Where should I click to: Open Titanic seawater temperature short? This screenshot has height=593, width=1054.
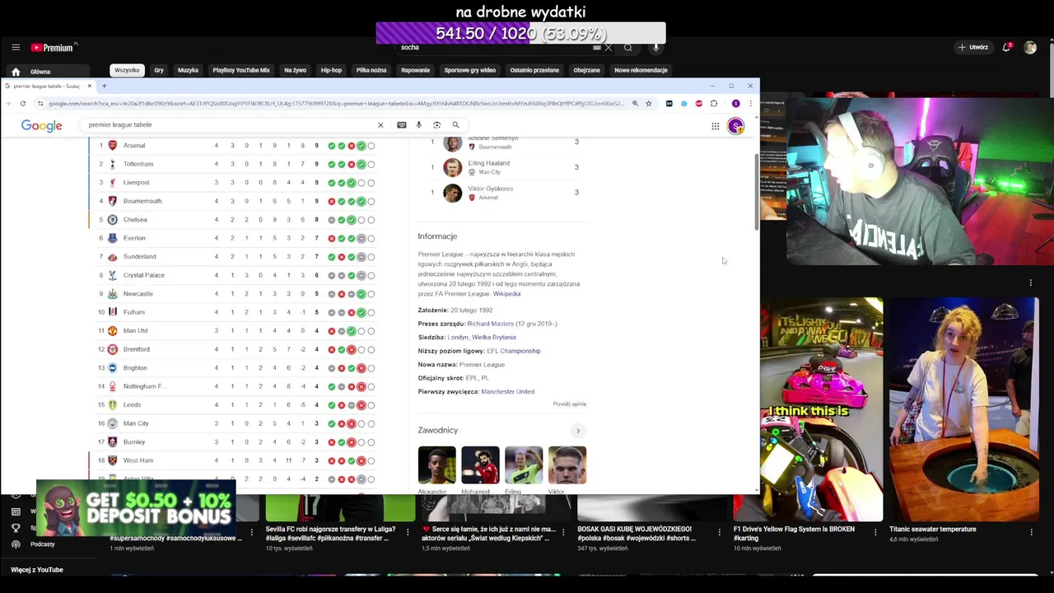963,409
